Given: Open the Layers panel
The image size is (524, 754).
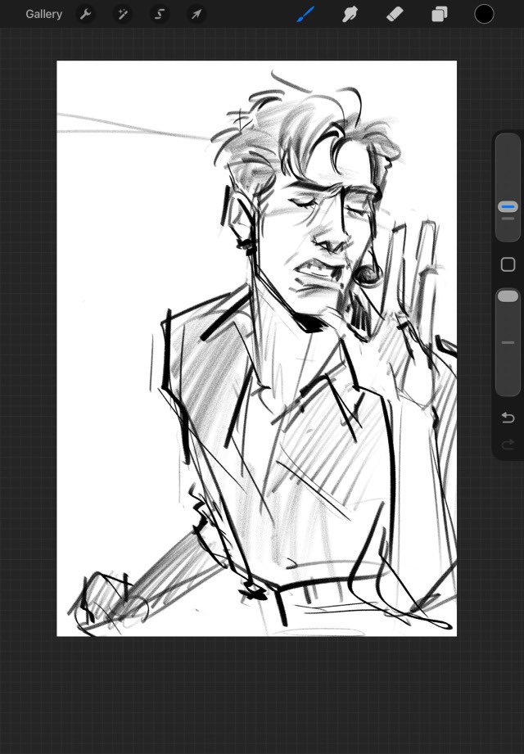Looking at the screenshot, I should point(440,15).
